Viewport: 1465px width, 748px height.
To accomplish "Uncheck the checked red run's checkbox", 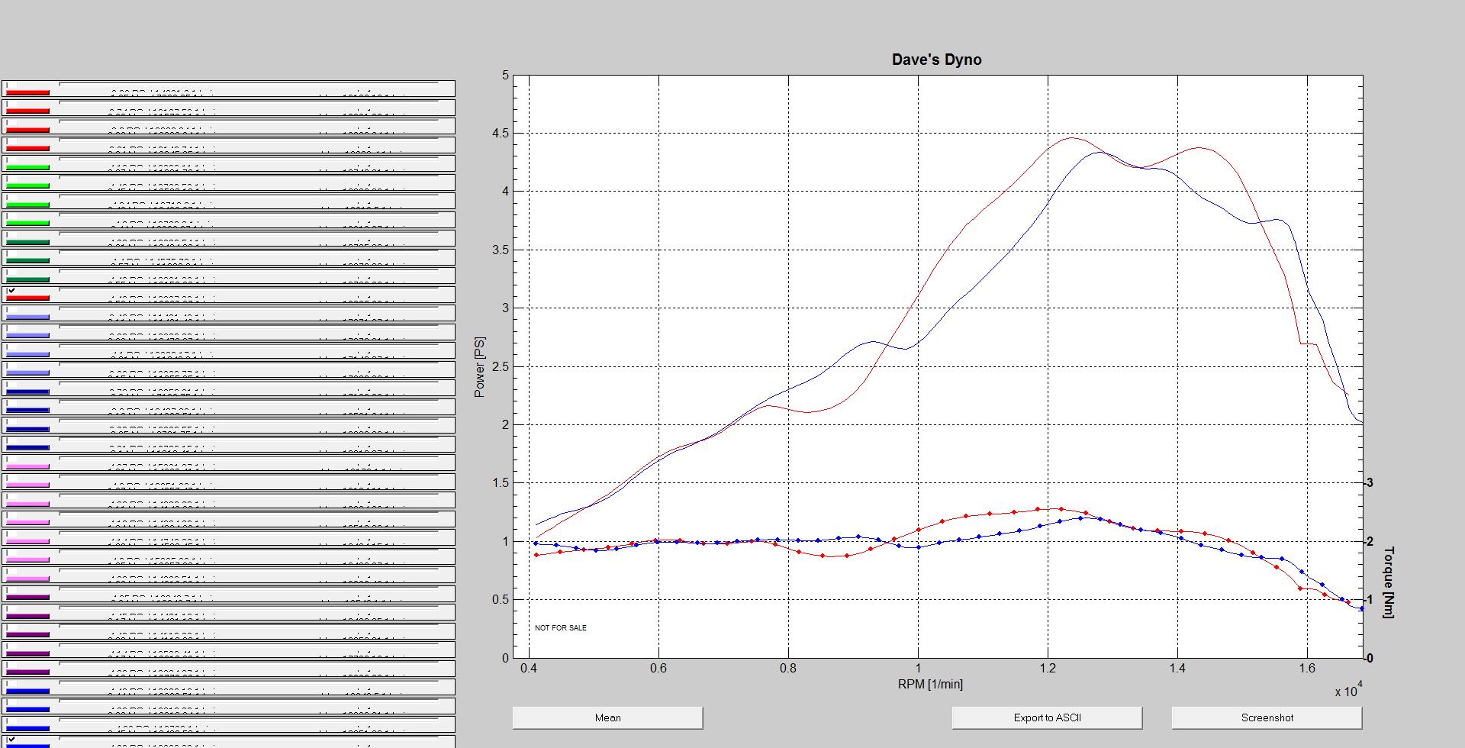I will pyautogui.click(x=11, y=290).
